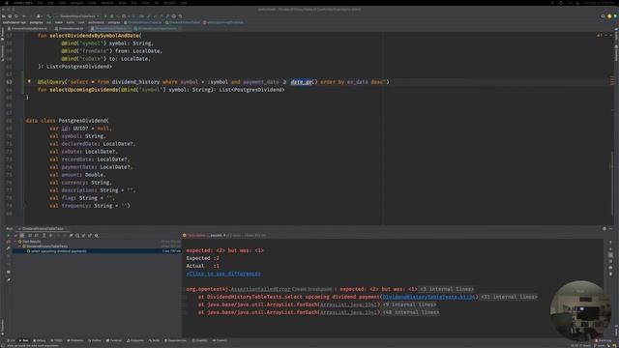Open the Run panel settings gear

(604, 228)
